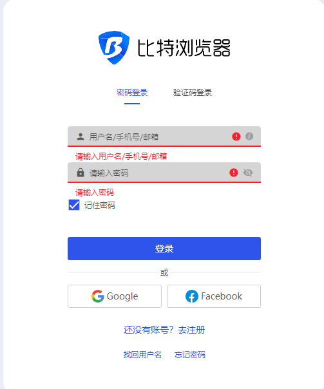Switch to the 密码登录 tab
Image resolution: width=324 pixels, height=389 pixels.
(x=132, y=93)
